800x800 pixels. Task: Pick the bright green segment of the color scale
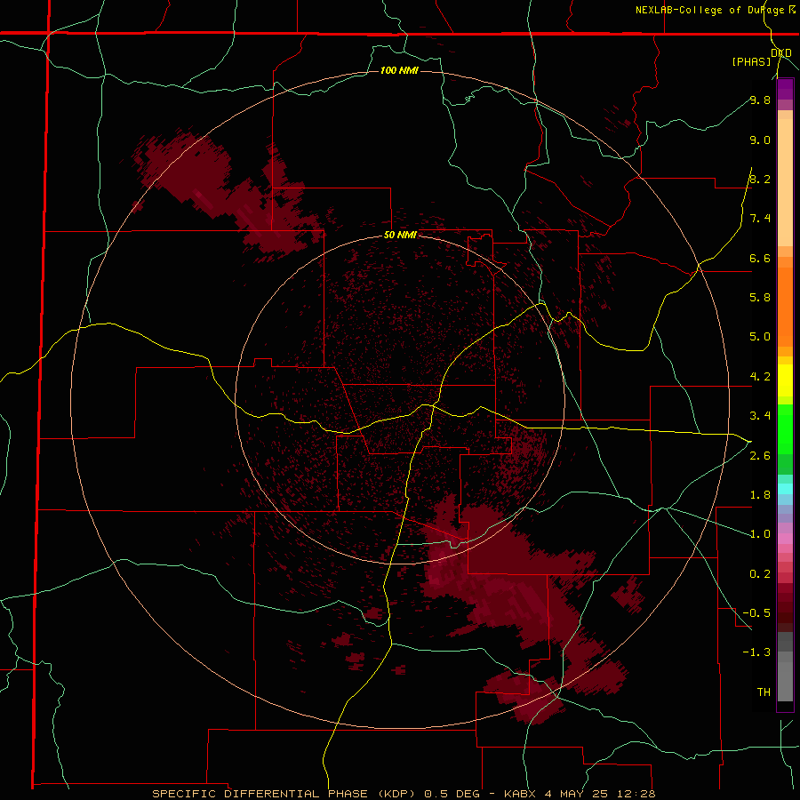click(785, 429)
